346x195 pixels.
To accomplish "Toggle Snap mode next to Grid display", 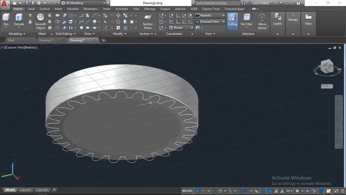I will (203, 191).
